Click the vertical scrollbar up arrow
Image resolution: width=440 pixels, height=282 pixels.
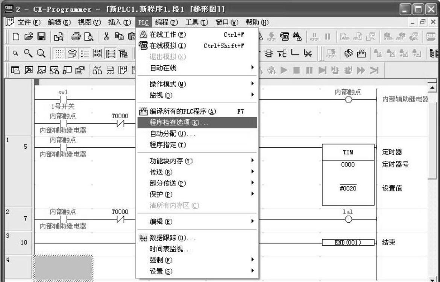coord(433,88)
